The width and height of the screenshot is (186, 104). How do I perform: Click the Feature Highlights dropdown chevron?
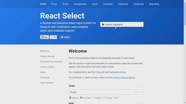[141, 25]
